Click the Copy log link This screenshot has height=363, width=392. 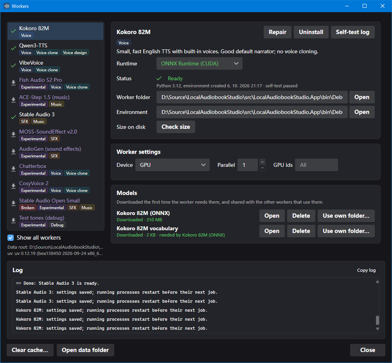point(366,270)
